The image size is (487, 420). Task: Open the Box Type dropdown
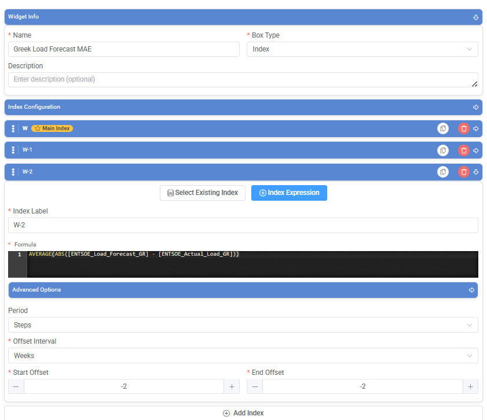tap(362, 49)
